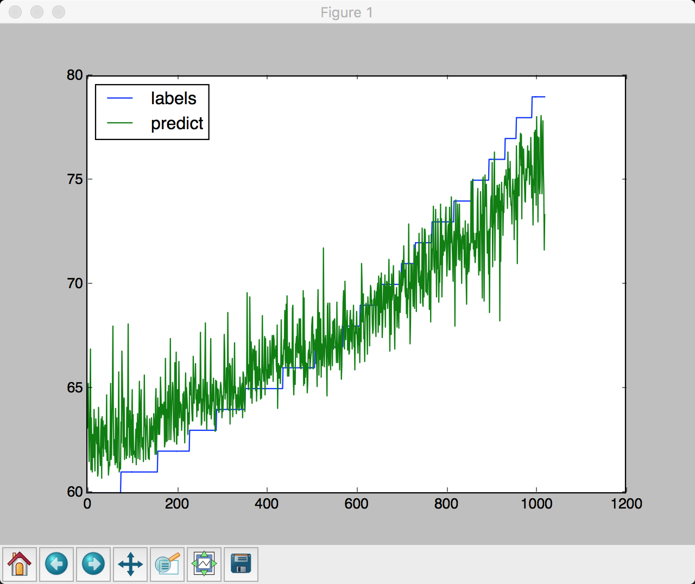Click the y-axis tick label 80
695x584 pixels.
click(x=75, y=75)
